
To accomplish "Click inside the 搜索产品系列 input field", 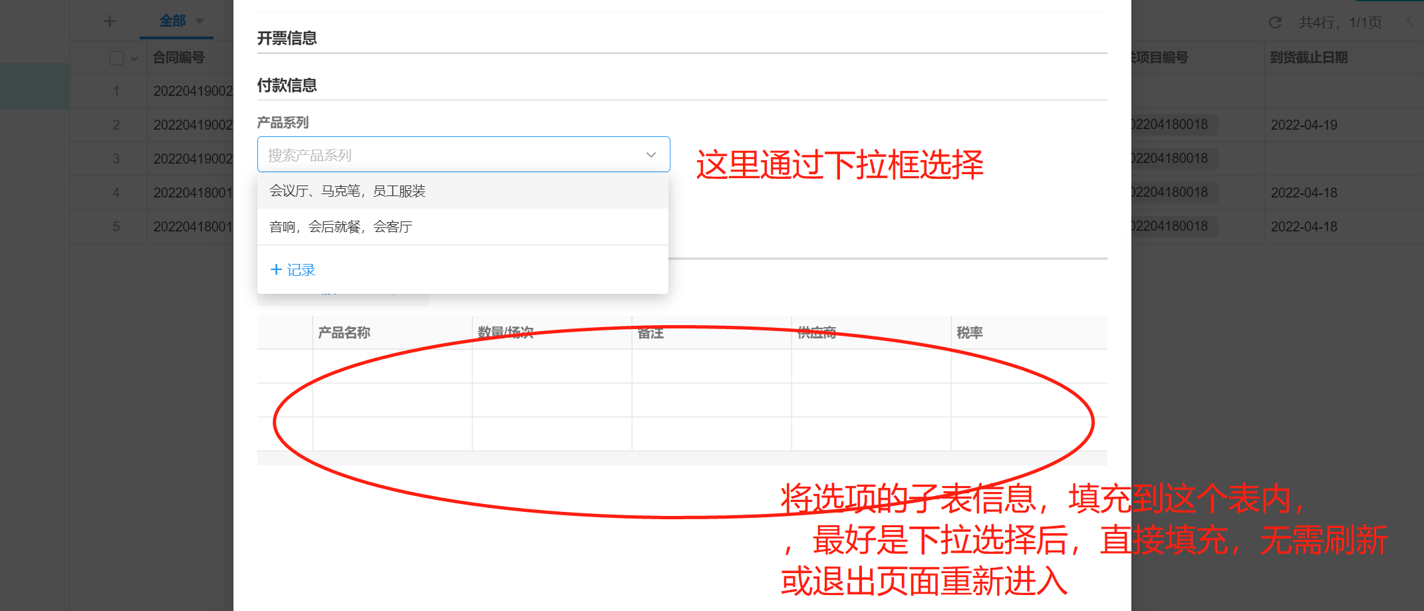I will [399, 154].
